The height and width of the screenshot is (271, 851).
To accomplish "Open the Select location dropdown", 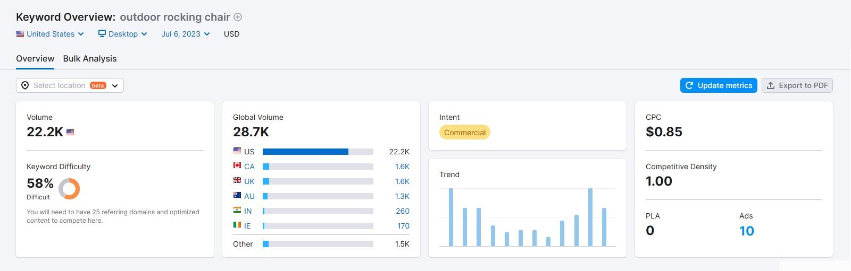I will [x=70, y=85].
